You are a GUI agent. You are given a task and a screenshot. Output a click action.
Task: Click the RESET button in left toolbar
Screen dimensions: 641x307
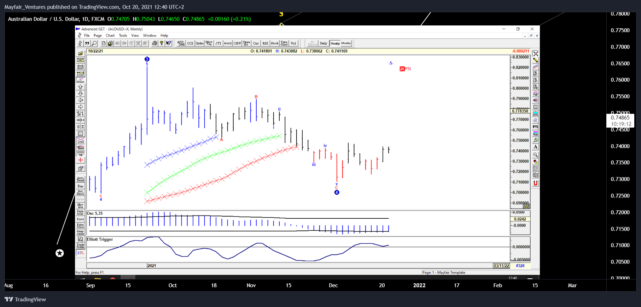81,67
